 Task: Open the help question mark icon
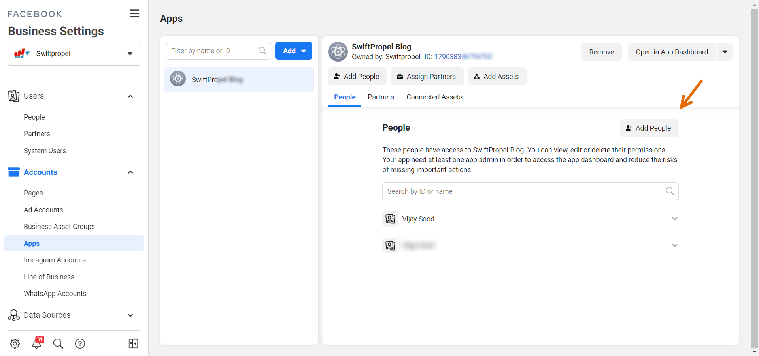point(80,343)
